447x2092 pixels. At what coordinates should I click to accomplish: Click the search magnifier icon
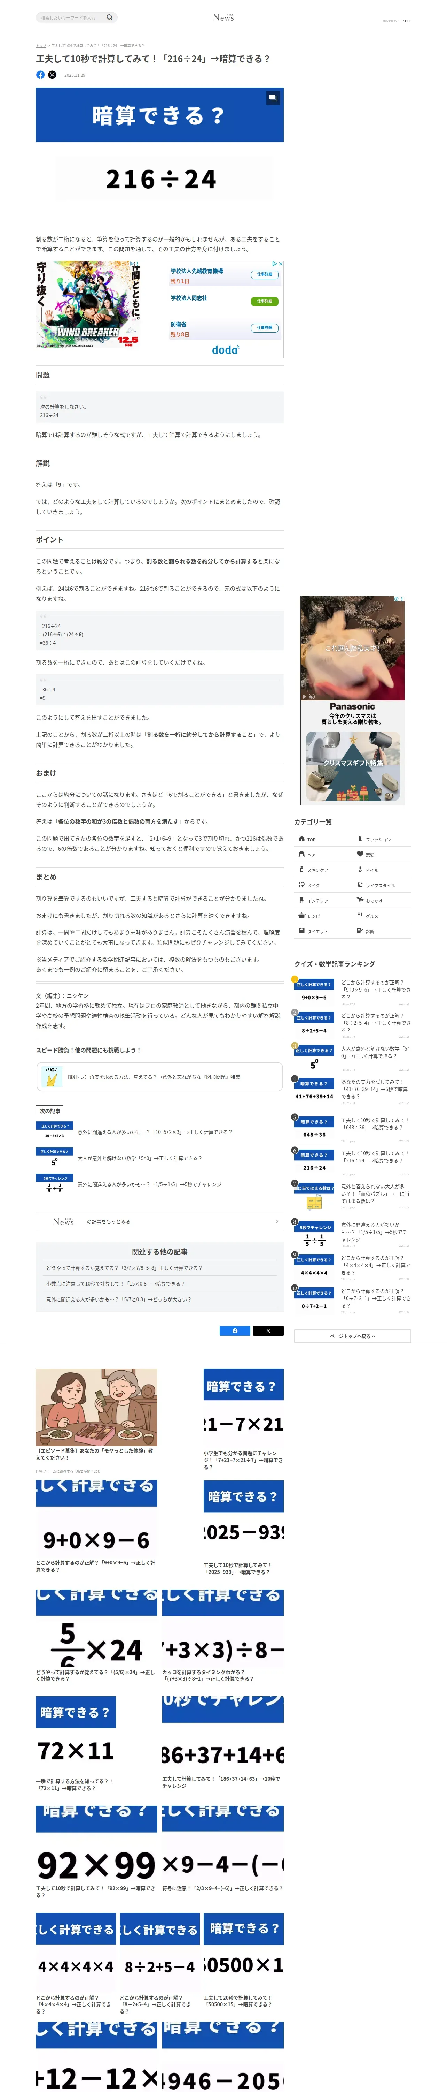110,17
